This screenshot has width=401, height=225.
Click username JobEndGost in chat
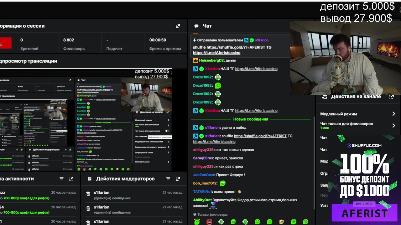tap(204, 175)
